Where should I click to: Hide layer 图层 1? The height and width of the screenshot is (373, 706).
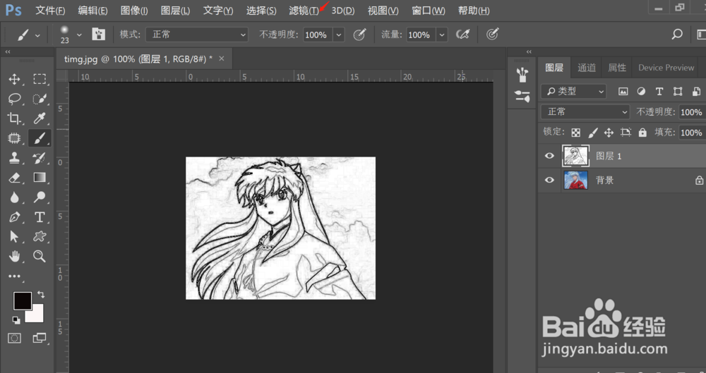click(x=549, y=156)
